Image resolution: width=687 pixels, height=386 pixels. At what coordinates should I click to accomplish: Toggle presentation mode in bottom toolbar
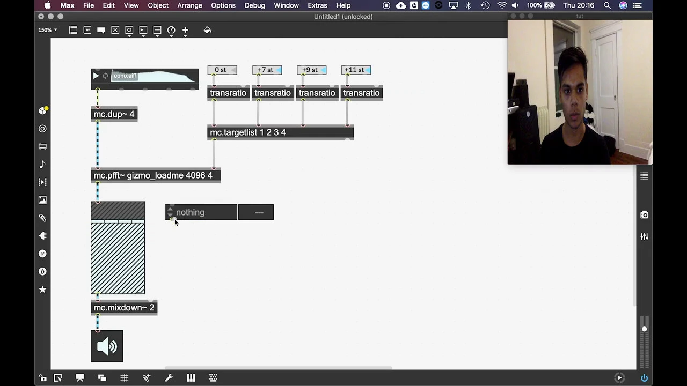[x=80, y=378]
